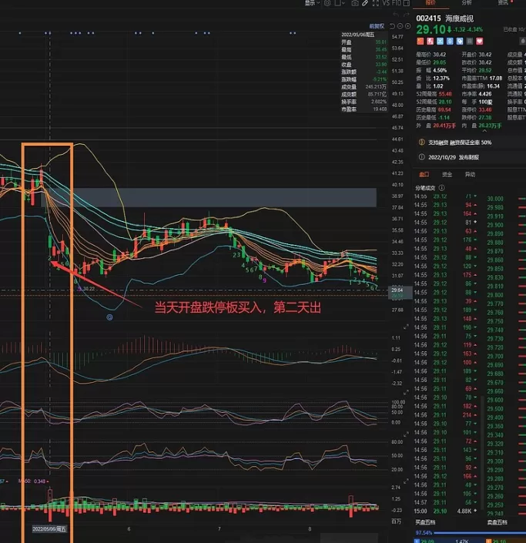The height and width of the screenshot is (543, 526).
Task: Click the 发布财报 earnings date notice
Action: click(x=454, y=157)
